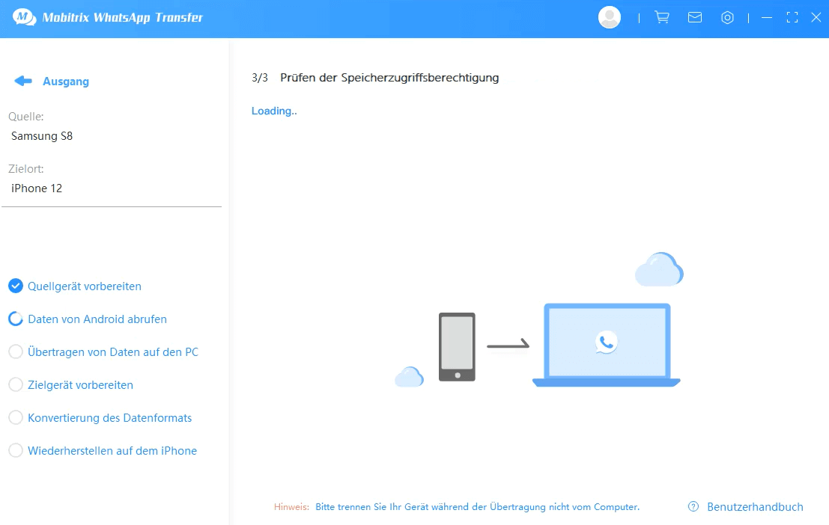
Task: Click the checkmark beside Quellgerät vorbereiten
Action: [16, 286]
